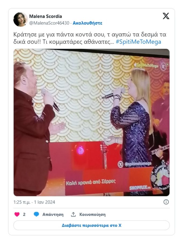188x242 pixels.
Task: Click the Κοινοποίηση share label
Action: 92,214
